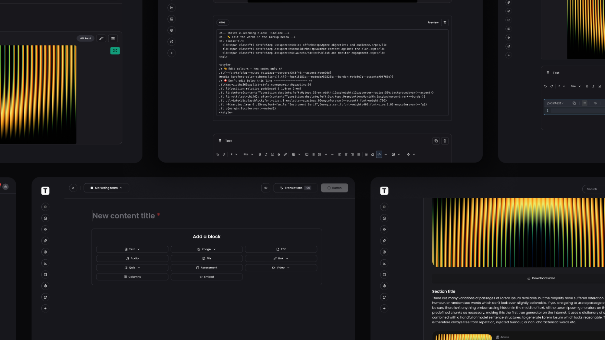The height and width of the screenshot is (340, 605).
Task: Expand the Quiz block type dropdown
Action: point(132,268)
